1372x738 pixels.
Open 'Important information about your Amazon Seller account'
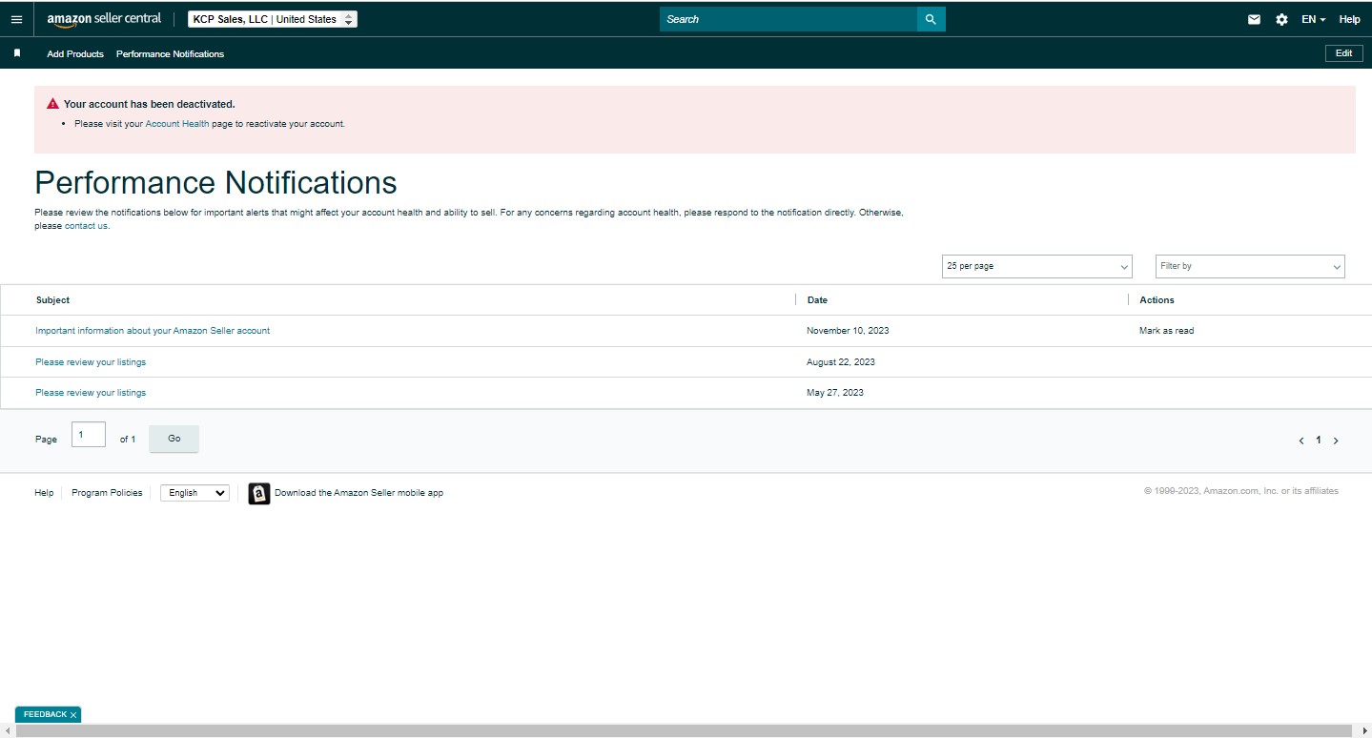(x=153, y=331)
